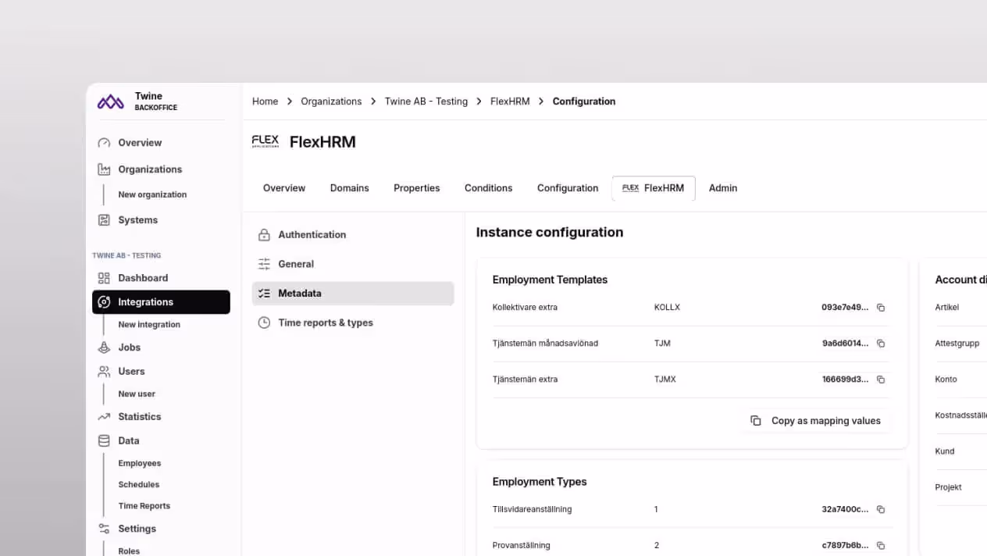The height and width of the screenshot is (556, 987).
Task: Open Systems via its sidebar icon
Action: [105, 219]
